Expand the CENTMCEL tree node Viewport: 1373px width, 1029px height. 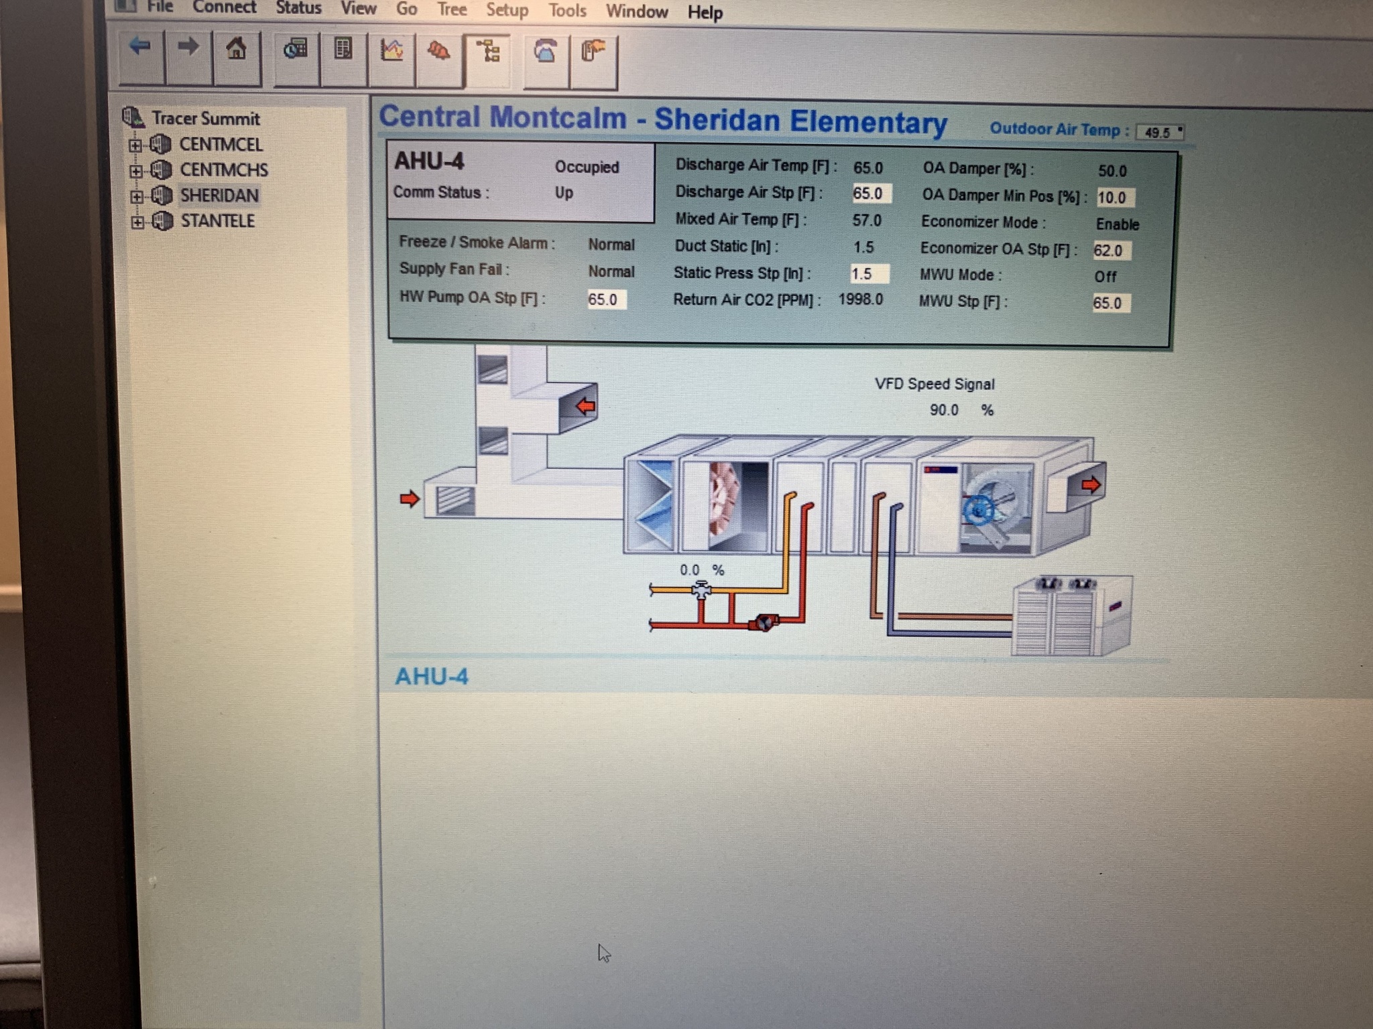pos(135,145)
